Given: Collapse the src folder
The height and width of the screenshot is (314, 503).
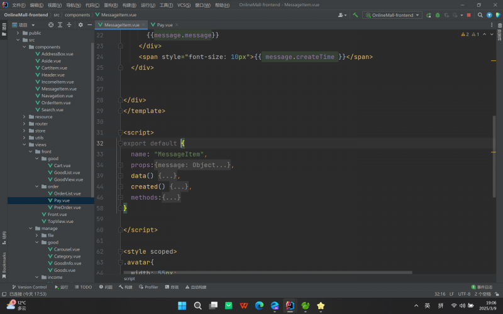Looking at the screenshot, I should 18,40.
